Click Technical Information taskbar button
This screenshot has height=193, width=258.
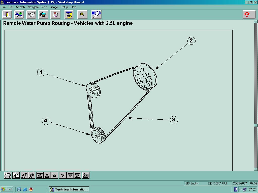click(69, 189)
